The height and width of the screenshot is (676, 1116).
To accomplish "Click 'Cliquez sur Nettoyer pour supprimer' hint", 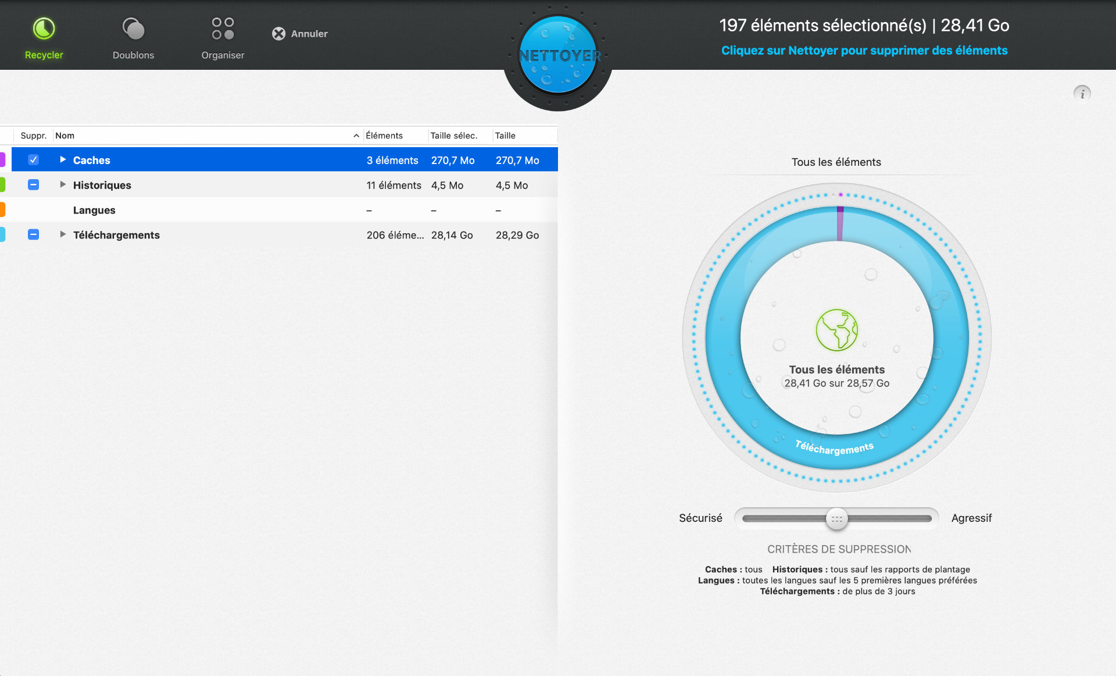I will (x=864, y=51).
